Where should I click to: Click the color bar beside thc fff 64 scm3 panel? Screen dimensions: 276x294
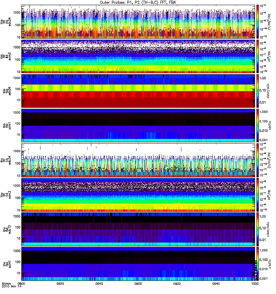[x=258, y=195]
